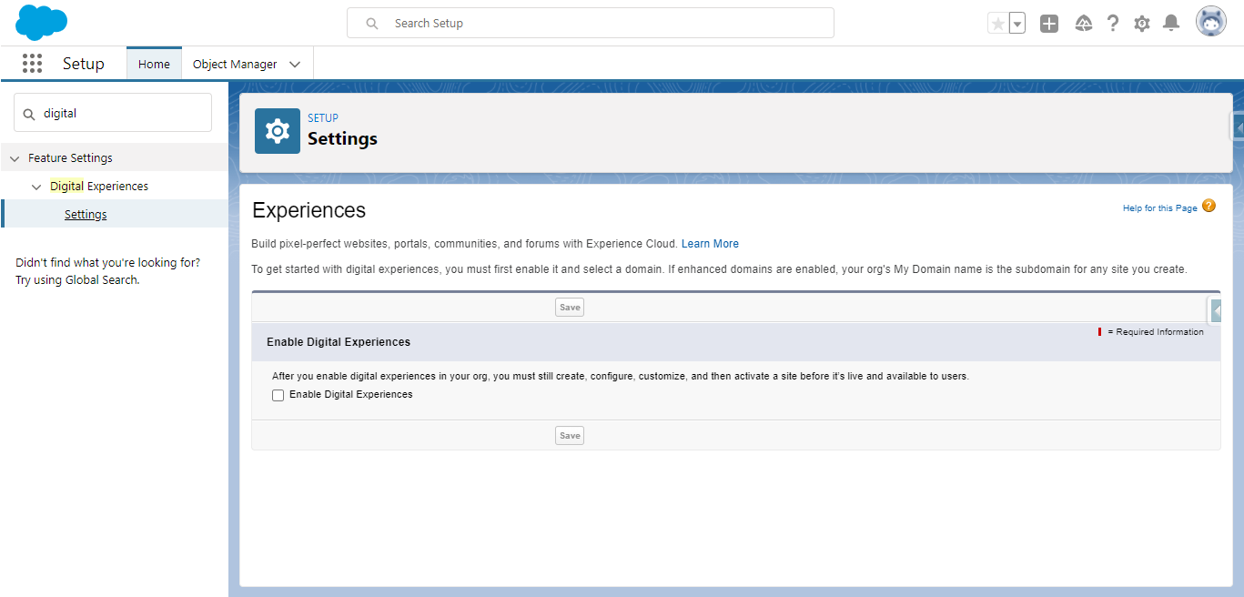Open the App Launcher grid icon

click(32, 63)
